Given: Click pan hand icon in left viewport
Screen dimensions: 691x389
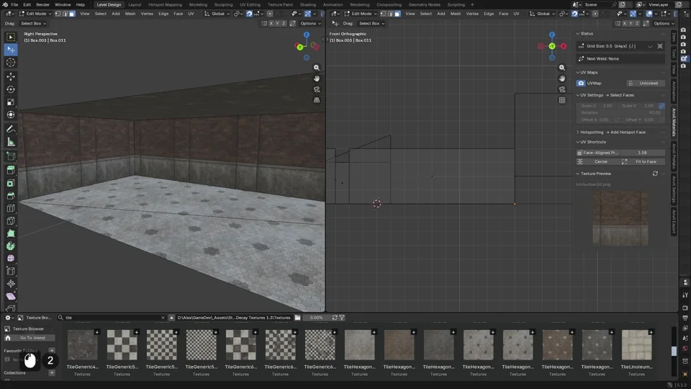Looking at the screenshot, I should click(317, 79).
